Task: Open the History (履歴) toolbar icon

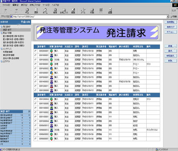Action: point(73,11)
